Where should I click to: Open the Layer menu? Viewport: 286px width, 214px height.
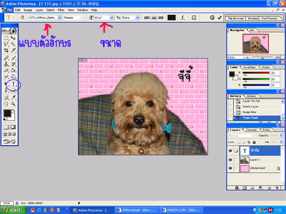(x=39, y=10)
